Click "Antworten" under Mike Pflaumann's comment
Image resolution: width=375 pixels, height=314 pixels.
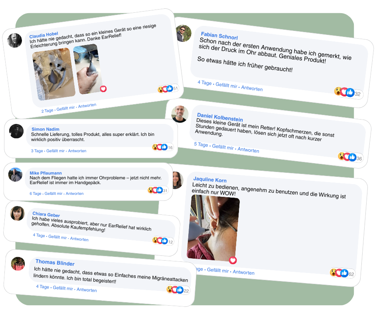[x=75, y=194]
